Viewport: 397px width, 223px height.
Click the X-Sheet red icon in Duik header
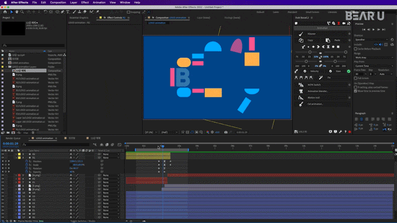click(339, 24)
